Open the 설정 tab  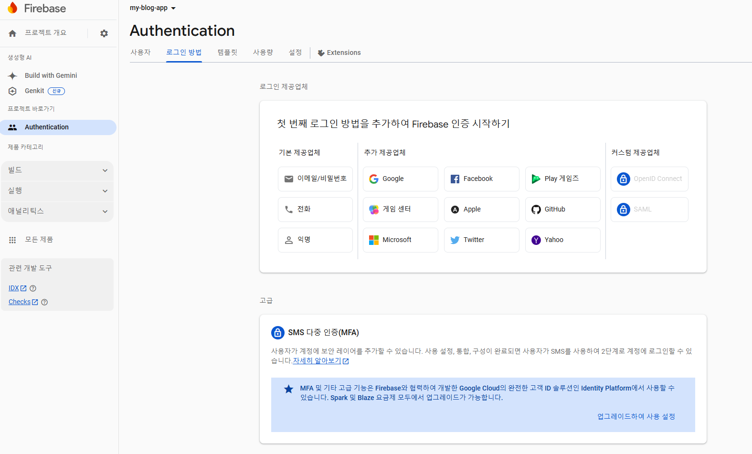295,53
